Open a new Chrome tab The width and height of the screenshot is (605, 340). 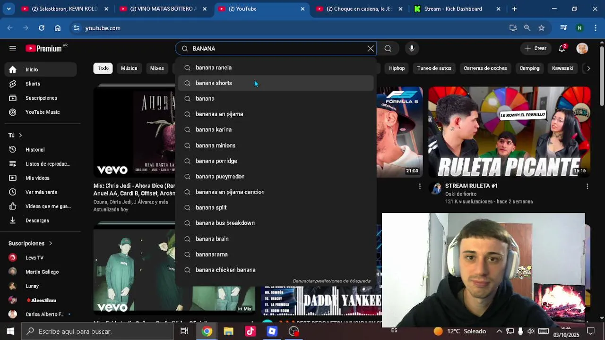click(x=514, y=8)
